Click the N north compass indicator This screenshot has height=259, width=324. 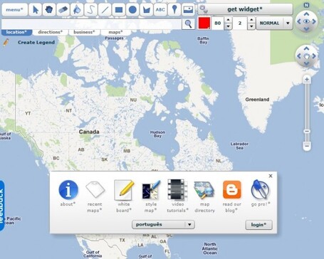pyautogui.click(x=306, y=5)
